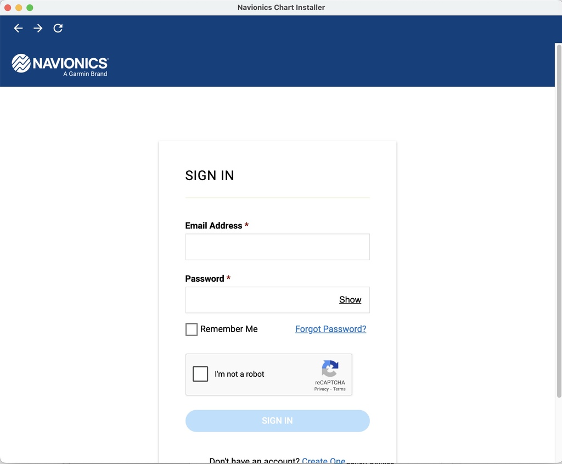The image size is (562, 464).
Task: Click into the Password field
Action: pos(277,300)
